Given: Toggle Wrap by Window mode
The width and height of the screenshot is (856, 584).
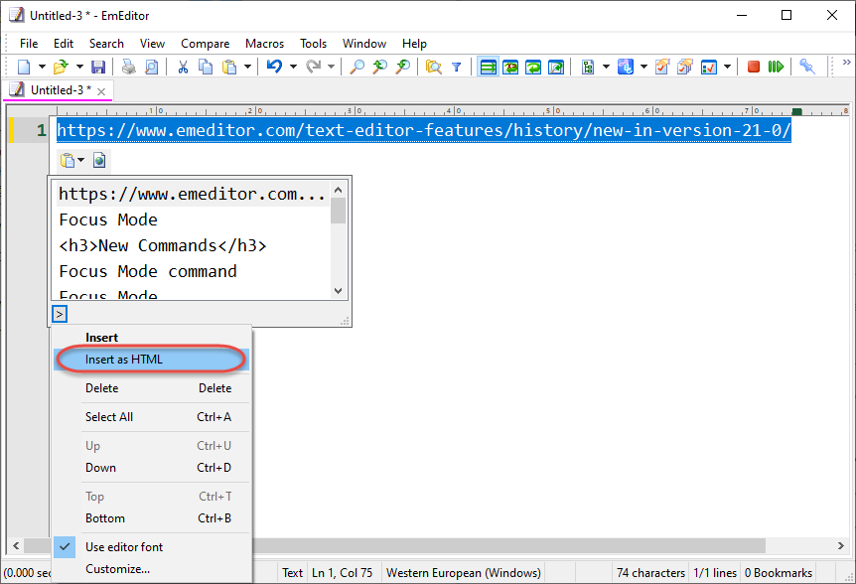Looking at the screenshot, I should click(533, 67).
